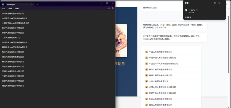Click the Notepad Copilot/announcement icon beside the gear
The image size is (231, 108).
tap(108, 8)
